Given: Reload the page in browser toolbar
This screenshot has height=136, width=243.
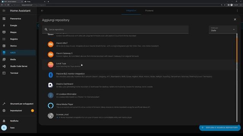Looking at the screenshot, I should coord(8,5).
